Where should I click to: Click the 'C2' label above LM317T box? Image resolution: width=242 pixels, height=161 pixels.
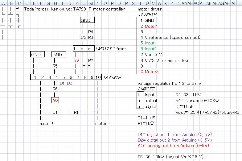click(83, 37)
